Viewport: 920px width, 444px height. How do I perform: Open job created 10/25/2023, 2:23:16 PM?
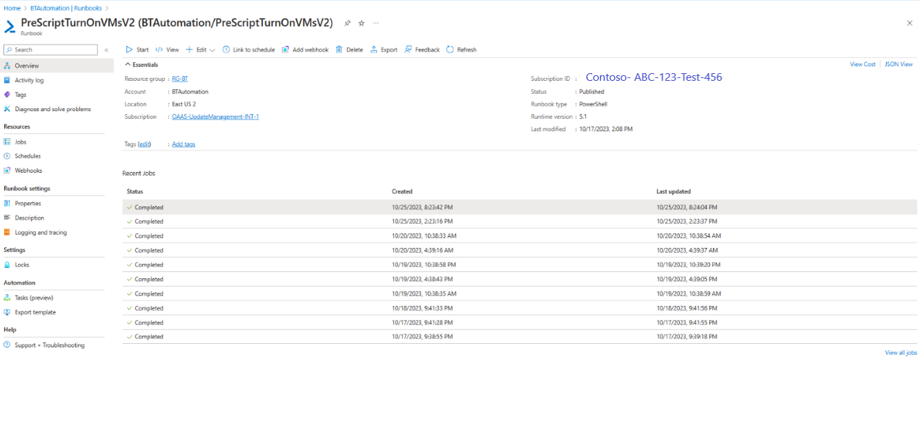coord(520,222)
